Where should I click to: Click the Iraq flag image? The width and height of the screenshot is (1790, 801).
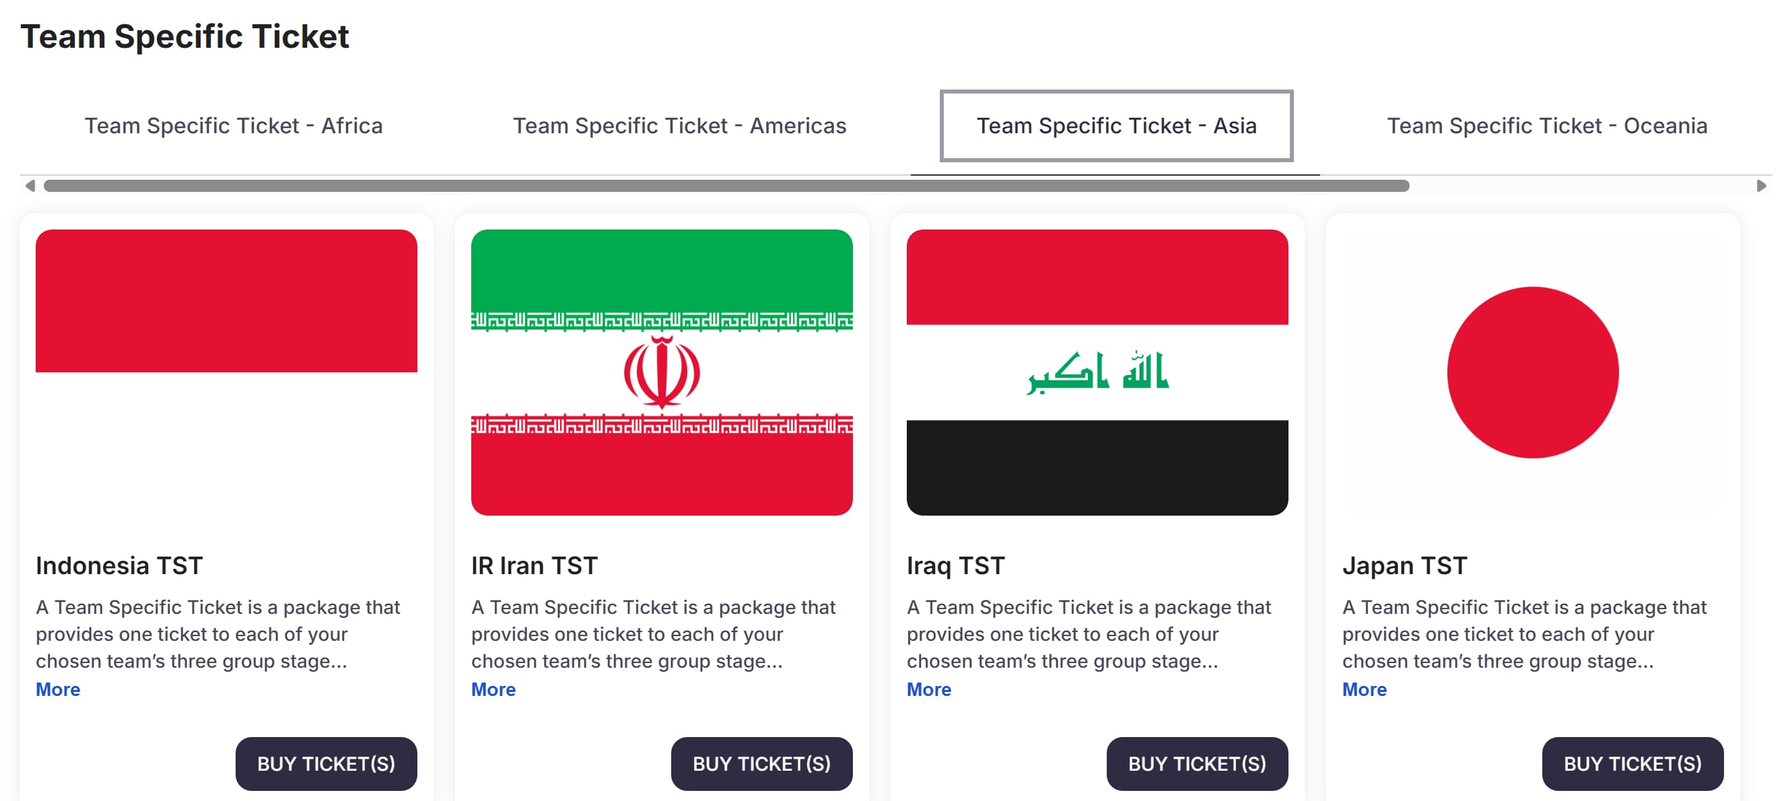[1097, 372]
